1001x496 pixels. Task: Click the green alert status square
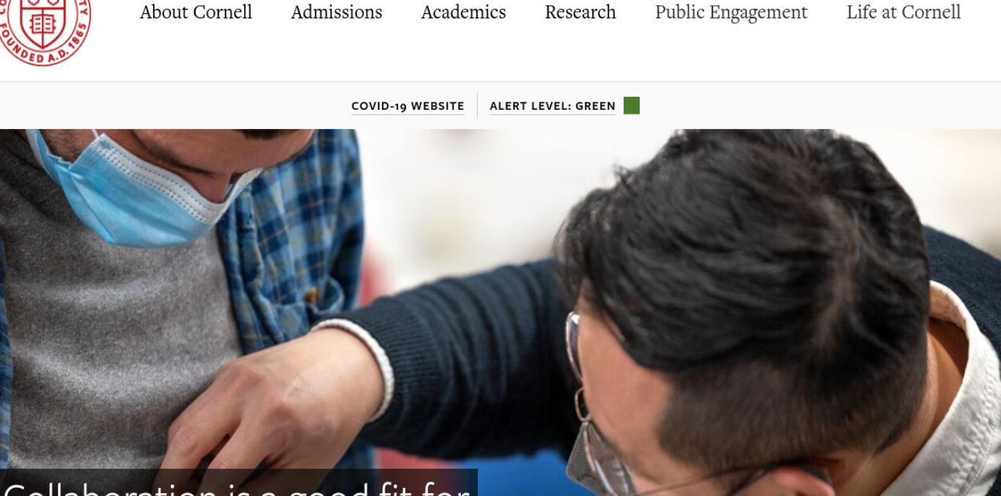coord(632,106)
